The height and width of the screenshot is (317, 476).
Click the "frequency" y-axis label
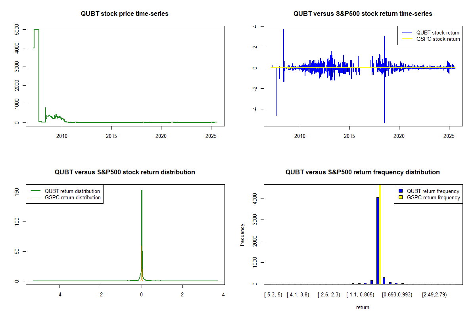pos(242,235)
